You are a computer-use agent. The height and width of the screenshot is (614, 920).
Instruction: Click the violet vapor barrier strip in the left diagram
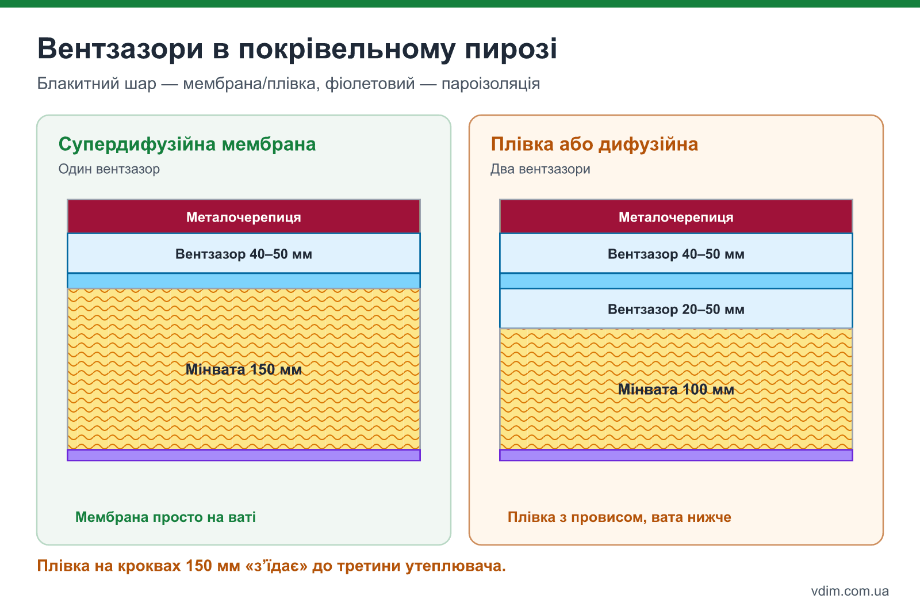pyautogui.click(x=244, y=455)
